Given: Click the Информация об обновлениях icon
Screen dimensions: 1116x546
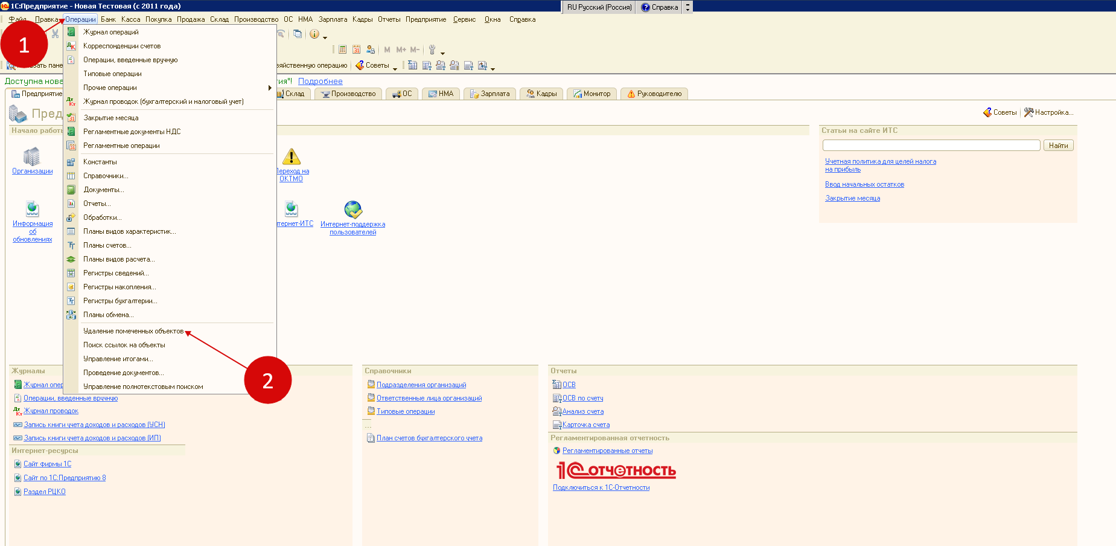Looking at the screenshot, I should (x=33, y=209).
